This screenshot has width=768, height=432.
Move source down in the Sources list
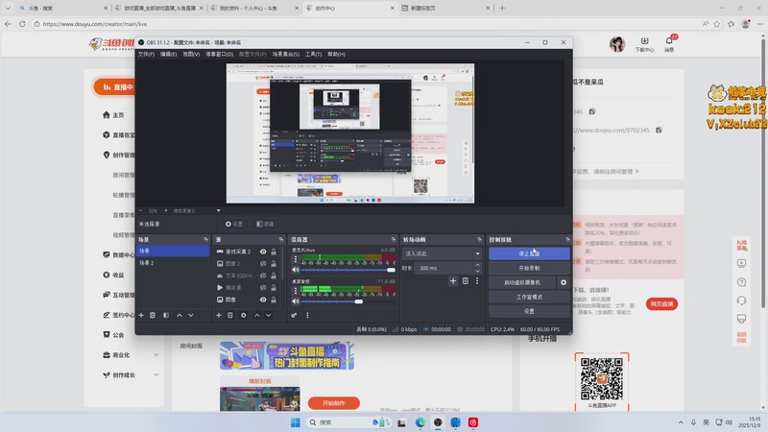click(x=269, y=315)
